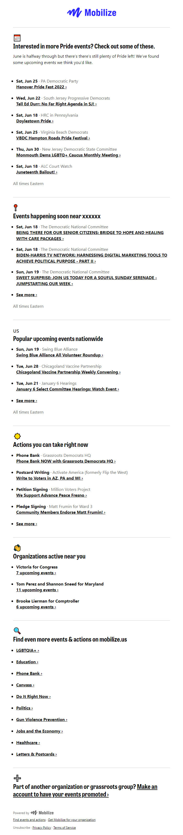
Task: View Victoria for Congress 7 upcoming events
Action: (36, 573)
